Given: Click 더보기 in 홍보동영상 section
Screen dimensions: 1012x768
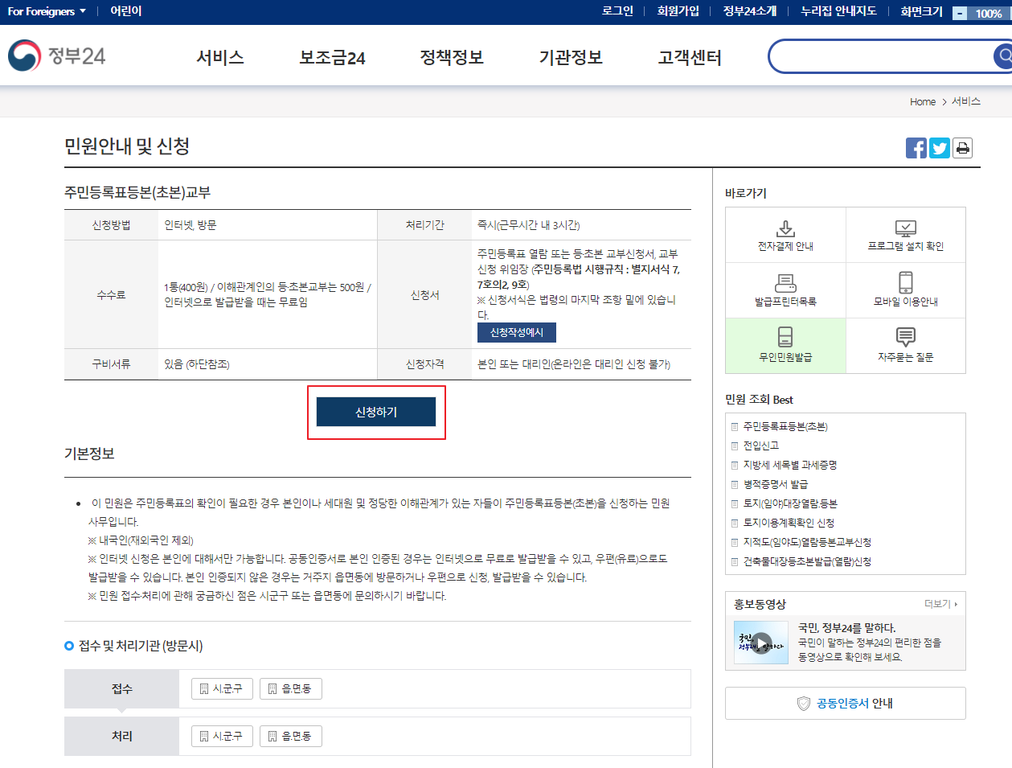Looking at the screenshot, I should tap(940, 604).
